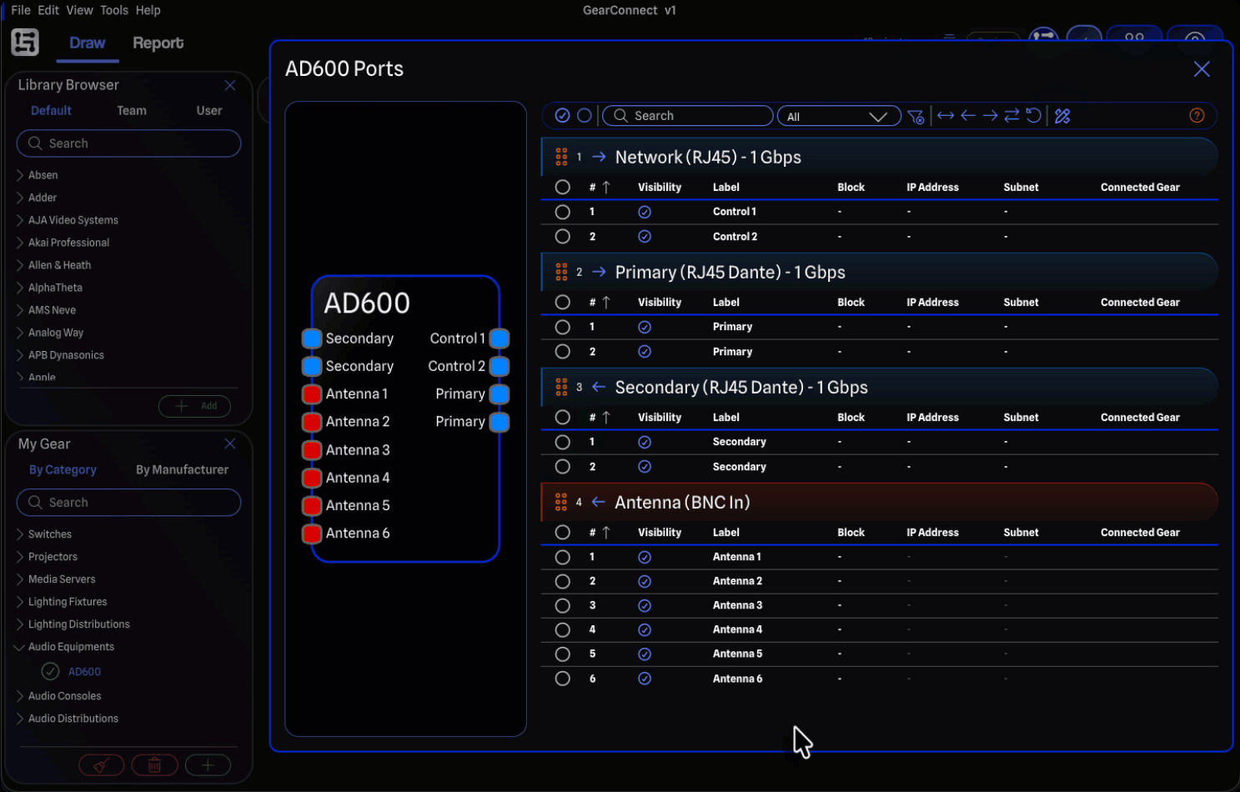This screenshot has height=792, width=1240.
Task: Click the clear filter funnel icon
Action: (916, 117)
